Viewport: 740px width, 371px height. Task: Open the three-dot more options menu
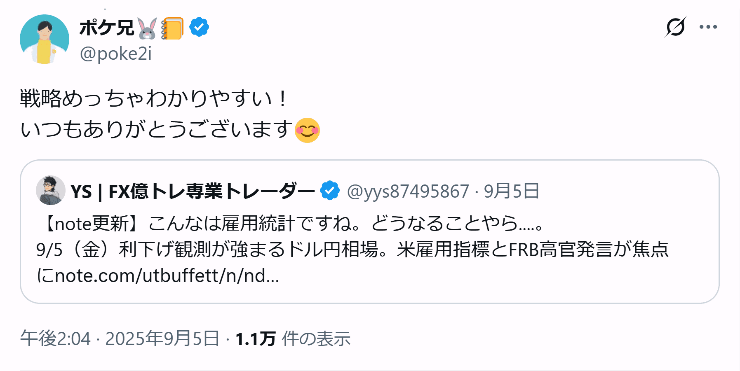coord(708,27)
